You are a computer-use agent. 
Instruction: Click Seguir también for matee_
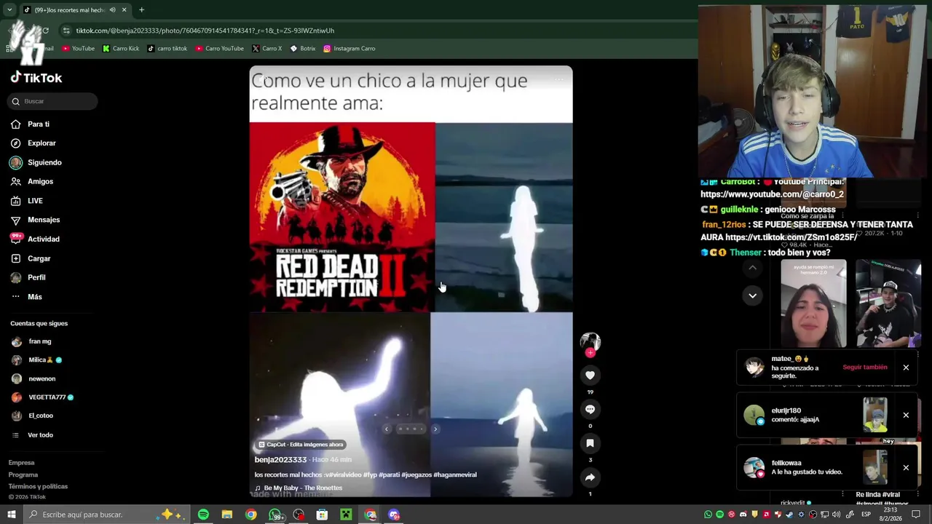click(865, 368)
